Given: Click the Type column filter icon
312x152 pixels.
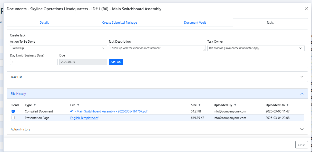Looking at the screenshot, I should tap(35, 105).
